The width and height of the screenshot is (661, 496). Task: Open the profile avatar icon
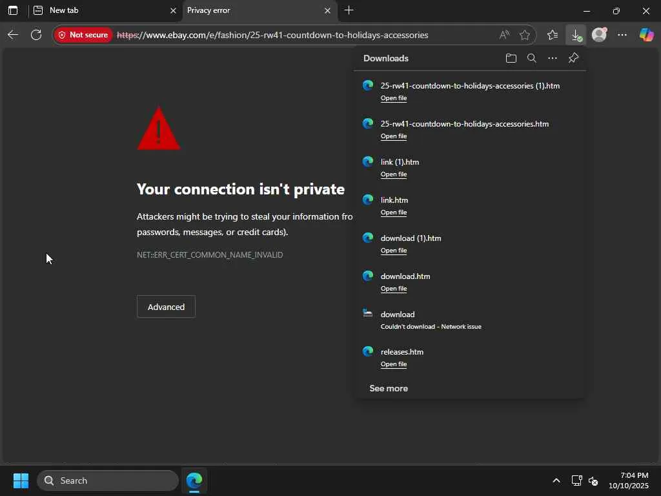click(599, 35)
